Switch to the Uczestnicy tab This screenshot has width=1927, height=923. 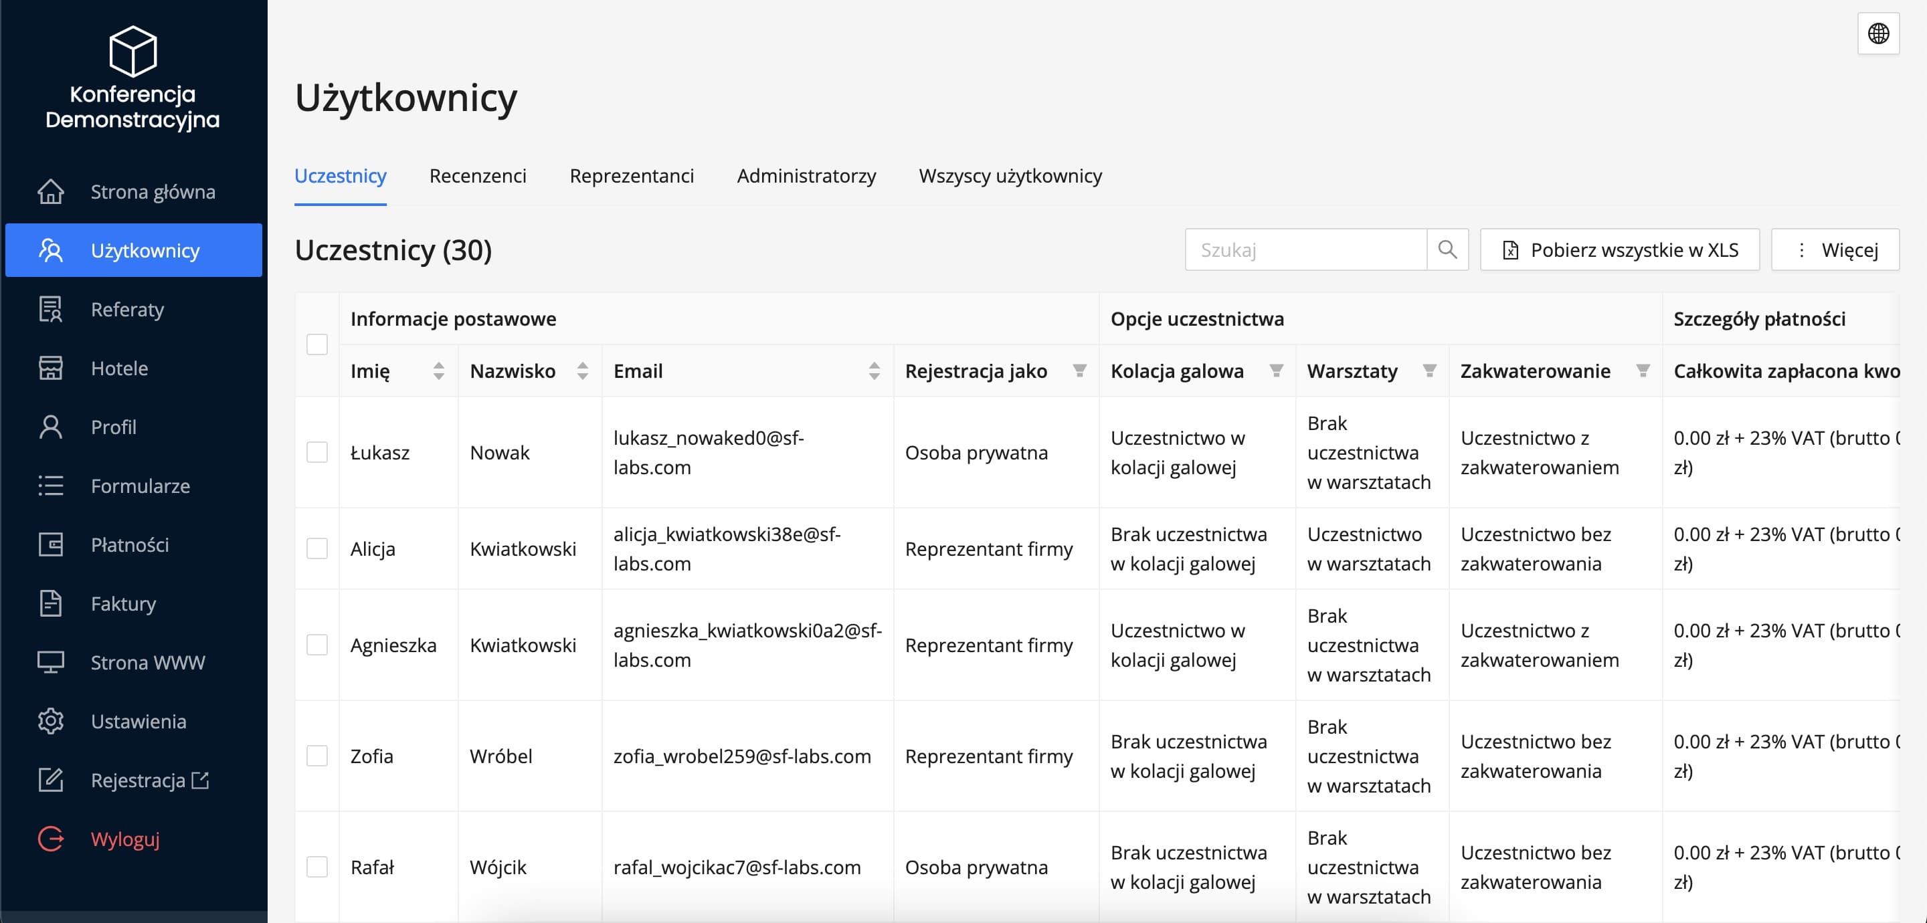pyautogui.click(x=341, y=176)
